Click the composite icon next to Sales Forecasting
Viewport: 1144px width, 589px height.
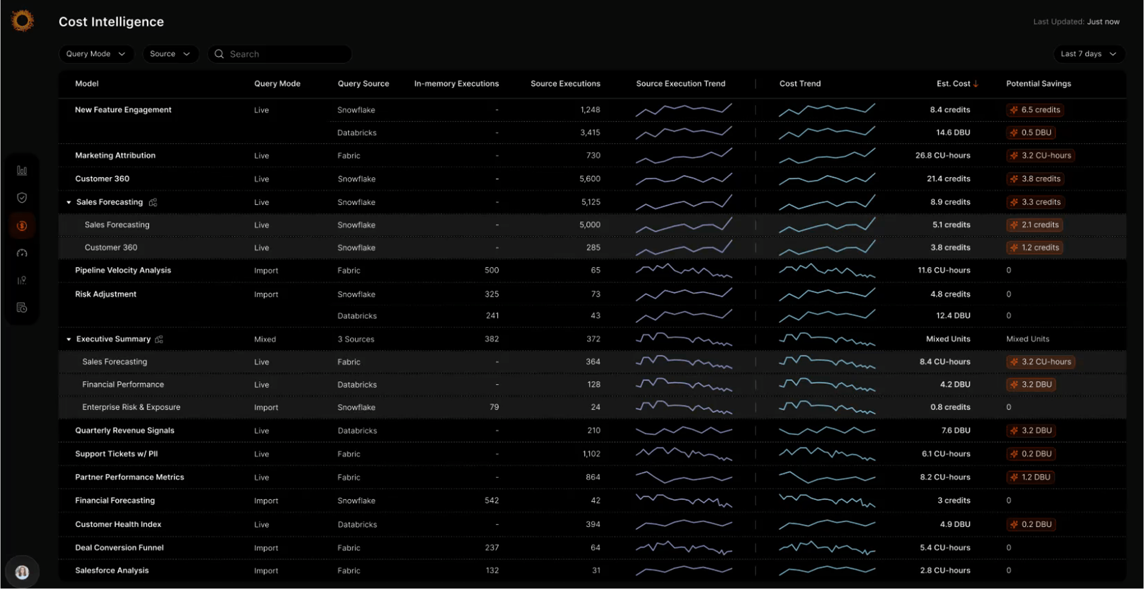[153, 202]
